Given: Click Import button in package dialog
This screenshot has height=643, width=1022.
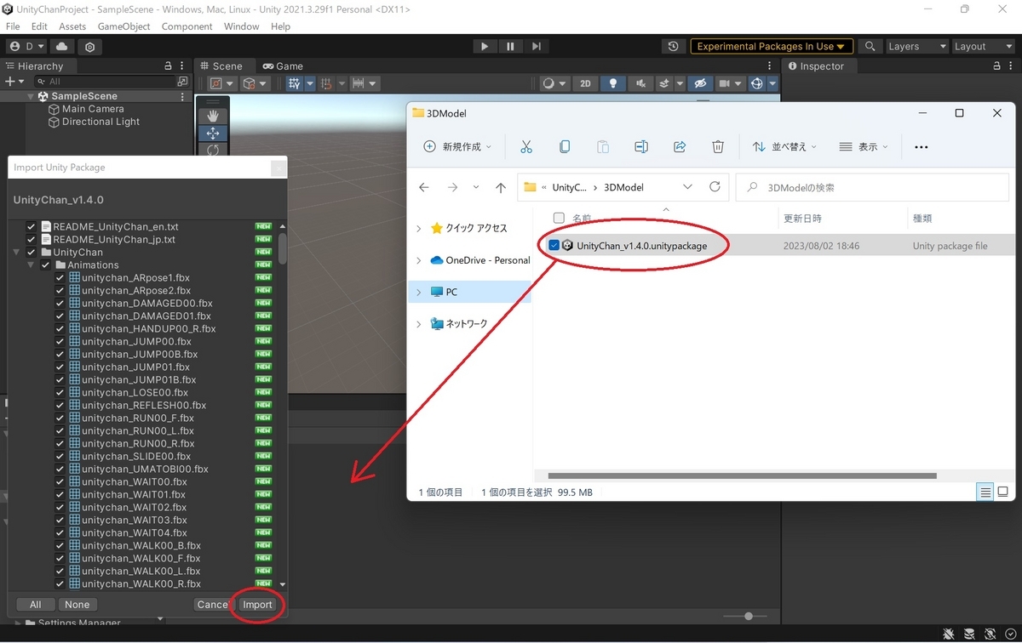Looking at the screenshot, I should coord(257,605).
